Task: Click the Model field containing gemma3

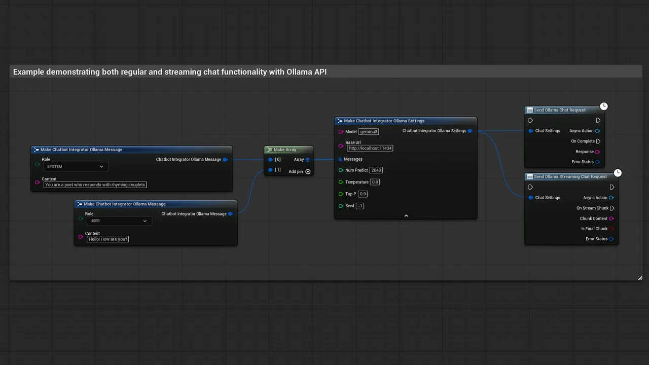Action: tap(369, 132)
